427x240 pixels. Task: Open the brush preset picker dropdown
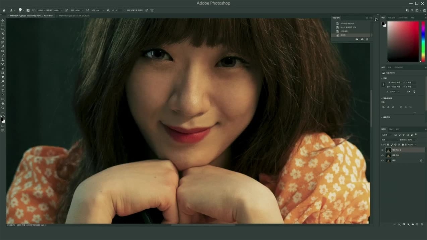[x=24, y=10]
